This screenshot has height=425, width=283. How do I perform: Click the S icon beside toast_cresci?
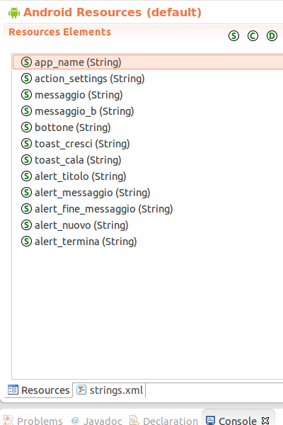pyautogui.click(x=27, y=143)
